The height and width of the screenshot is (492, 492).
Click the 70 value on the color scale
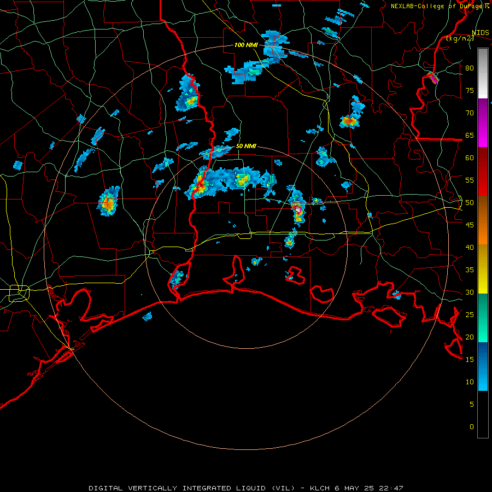470,113
